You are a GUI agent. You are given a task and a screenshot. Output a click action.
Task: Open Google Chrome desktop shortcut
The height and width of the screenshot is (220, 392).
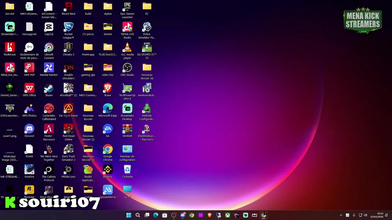pyautogui.click(x=108, y=152)
